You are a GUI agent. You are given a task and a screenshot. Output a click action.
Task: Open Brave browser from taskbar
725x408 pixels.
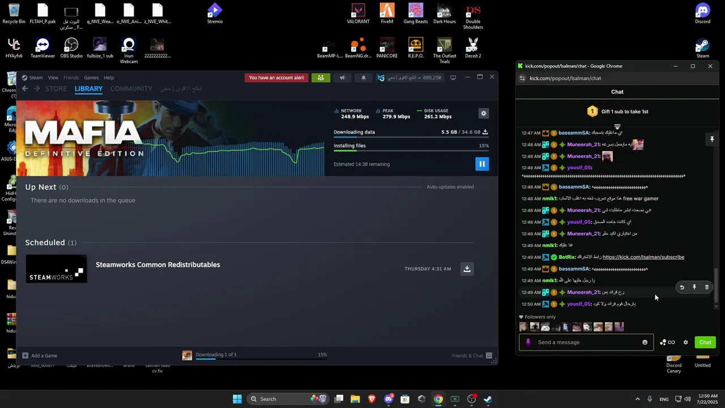372,399
